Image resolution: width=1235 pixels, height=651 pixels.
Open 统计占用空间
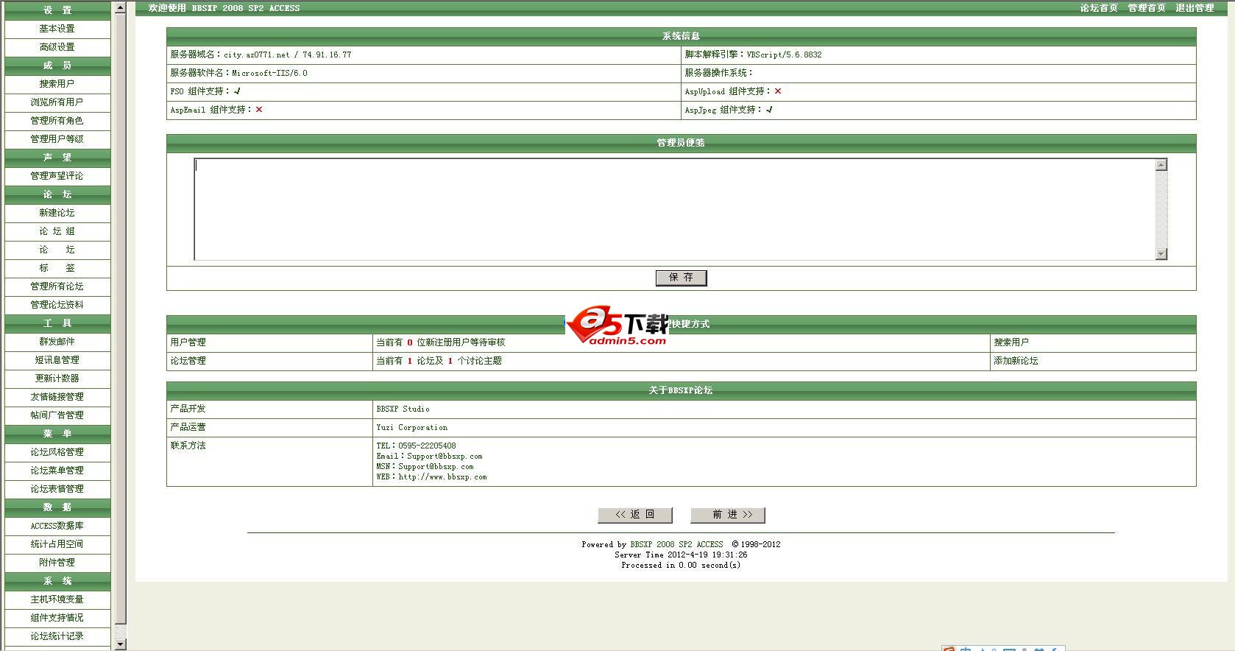tap(57, 544)
